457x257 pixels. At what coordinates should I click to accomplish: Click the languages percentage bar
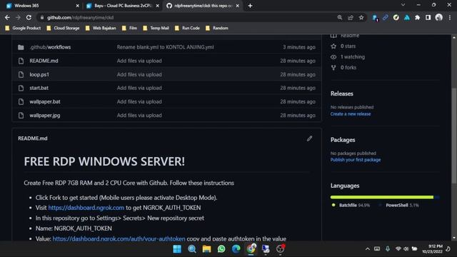click(385, 197)
